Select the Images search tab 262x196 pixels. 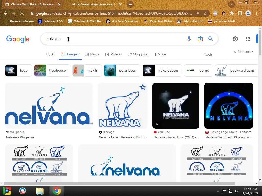[70, 54]
